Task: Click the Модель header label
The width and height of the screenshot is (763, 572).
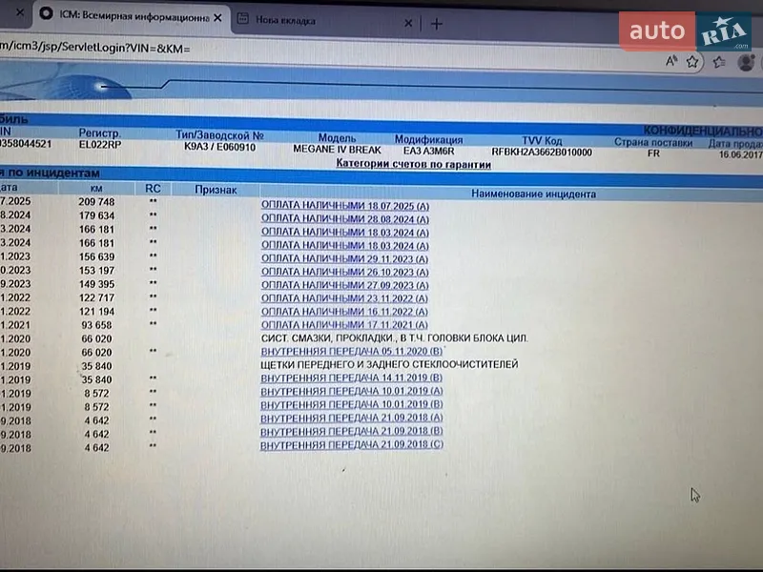Action: 337,137
